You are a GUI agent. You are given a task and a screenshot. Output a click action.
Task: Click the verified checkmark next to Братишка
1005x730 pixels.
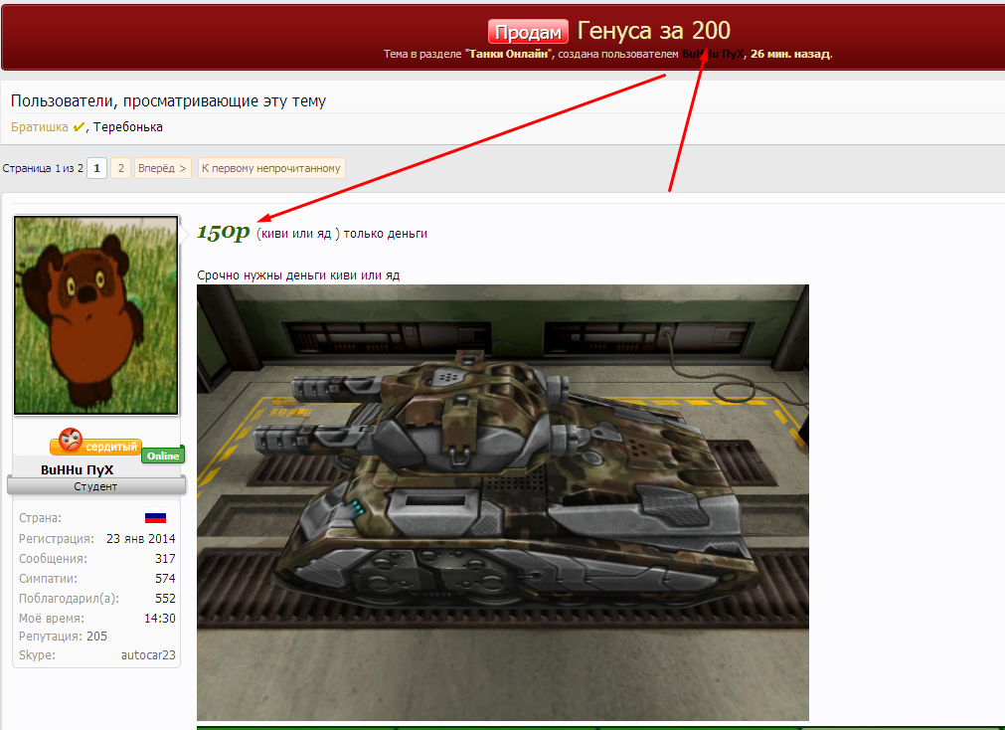(79, 127)
